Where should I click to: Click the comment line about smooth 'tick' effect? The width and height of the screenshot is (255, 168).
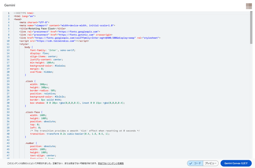point(85,131)
